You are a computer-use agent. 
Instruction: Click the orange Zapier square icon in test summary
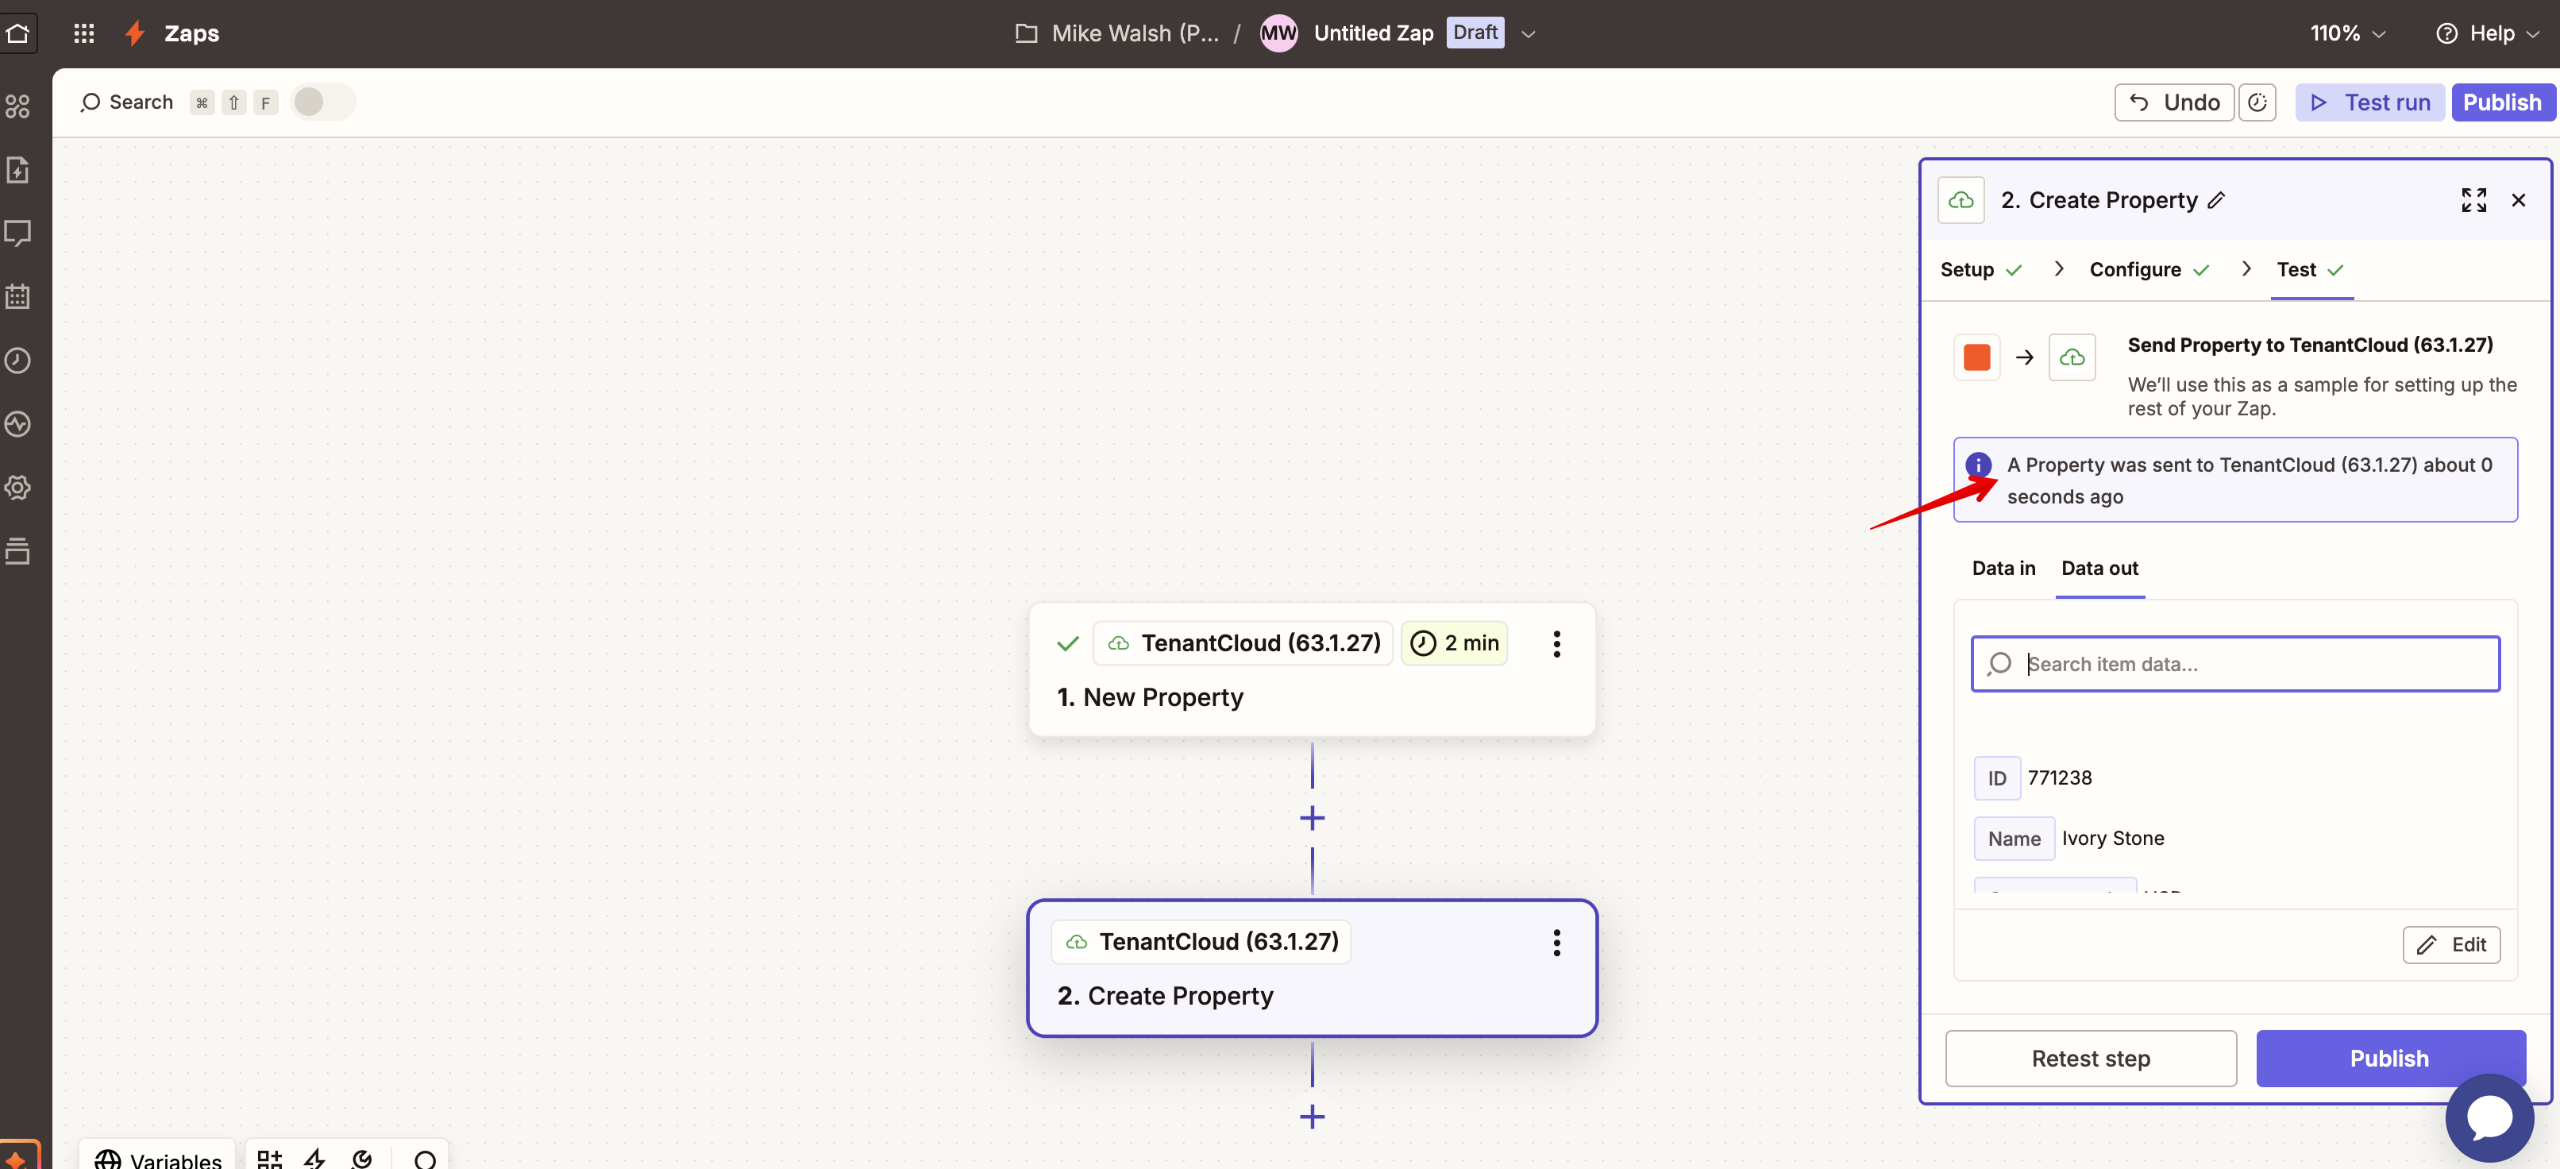pyautogui.click(x=1976, y=357)
